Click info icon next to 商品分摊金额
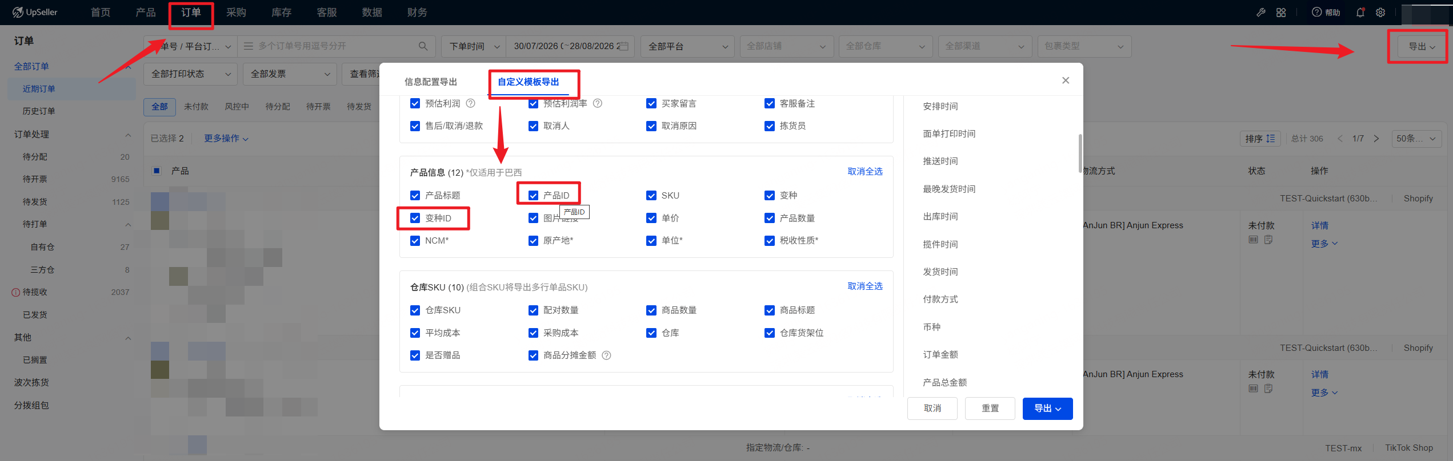Screen dimensions: 1453x461 [607, 355]
